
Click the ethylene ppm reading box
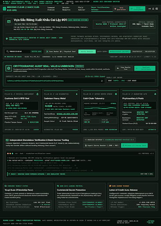(x=109, y=121)
